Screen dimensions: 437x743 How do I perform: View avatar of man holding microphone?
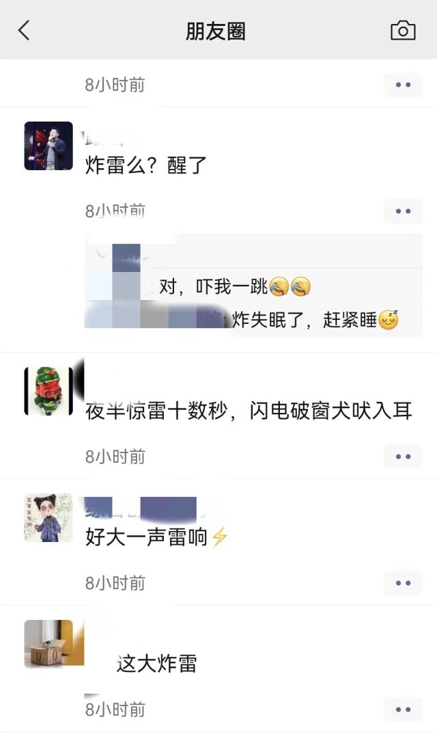(x=48, y=146)
